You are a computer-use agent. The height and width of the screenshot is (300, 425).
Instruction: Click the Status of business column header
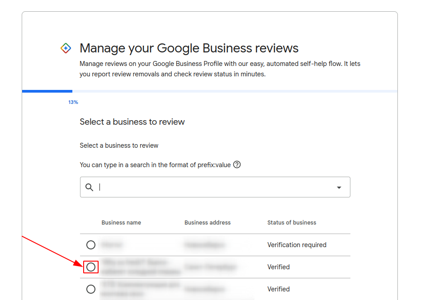292,223
